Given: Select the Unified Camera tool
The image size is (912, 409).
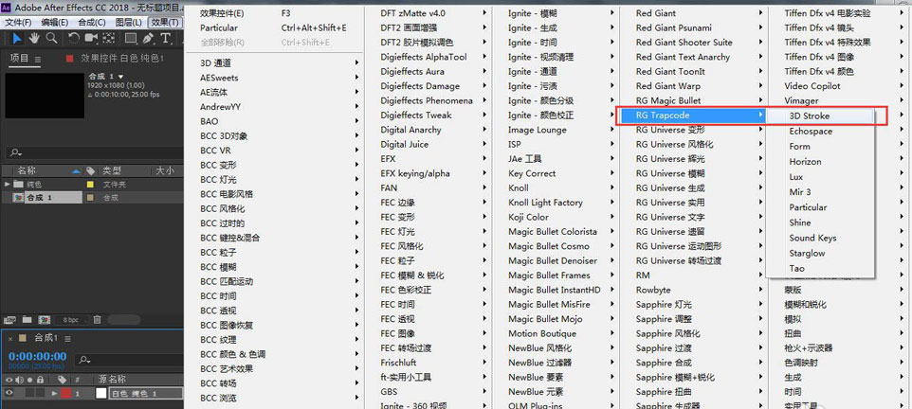Looking at the screenshot, I should (x=90, y=38).
